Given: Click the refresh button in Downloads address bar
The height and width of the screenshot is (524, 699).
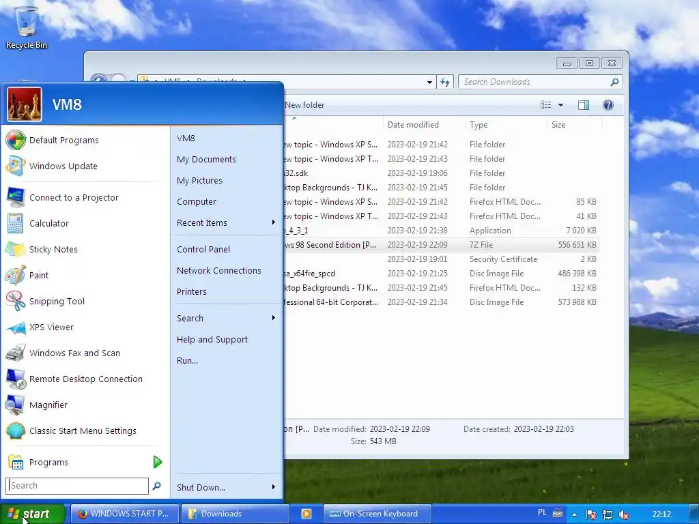Looking at the screenshot, I should click(x=445, y=82).
